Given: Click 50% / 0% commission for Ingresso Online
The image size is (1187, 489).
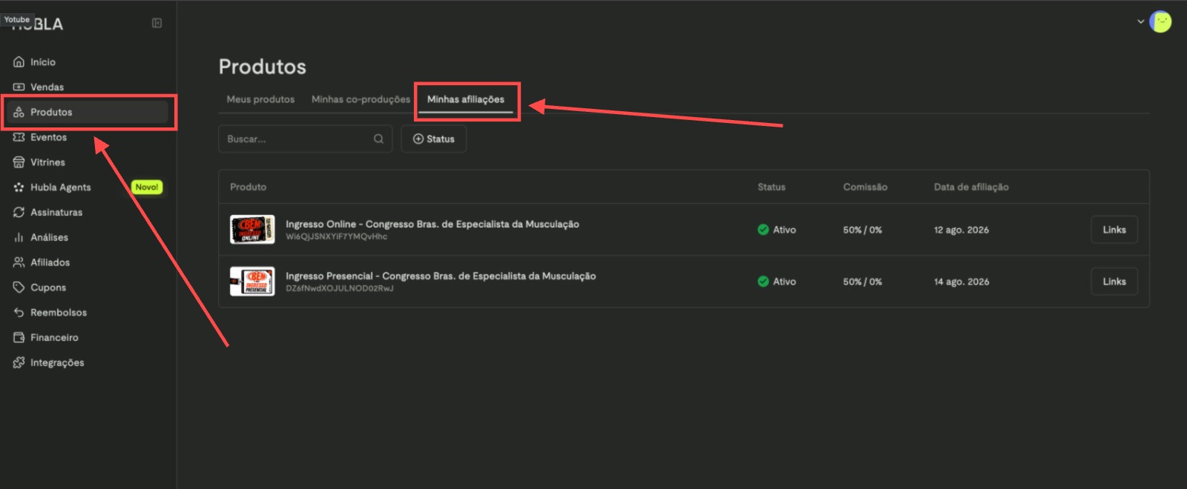Looking at the screenshot, I should click(x=863, y=230).
